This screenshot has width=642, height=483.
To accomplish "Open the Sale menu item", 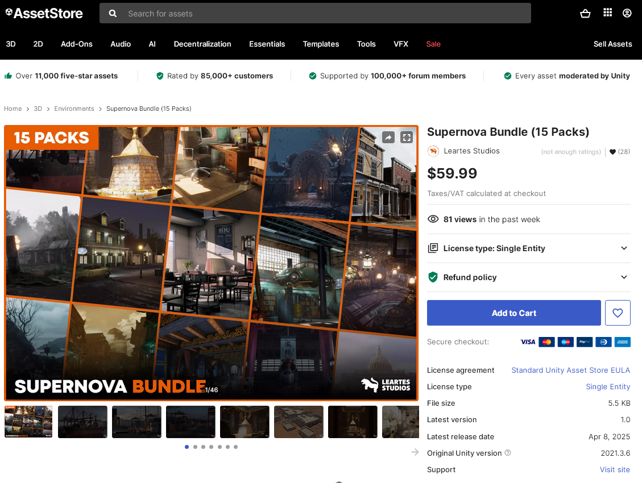I will point(433,44).
